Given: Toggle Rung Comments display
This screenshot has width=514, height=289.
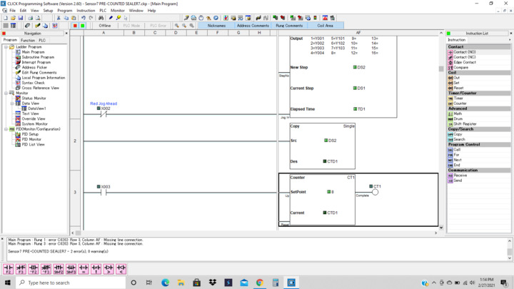Looking at the screenshot, I should coord(289,26).
